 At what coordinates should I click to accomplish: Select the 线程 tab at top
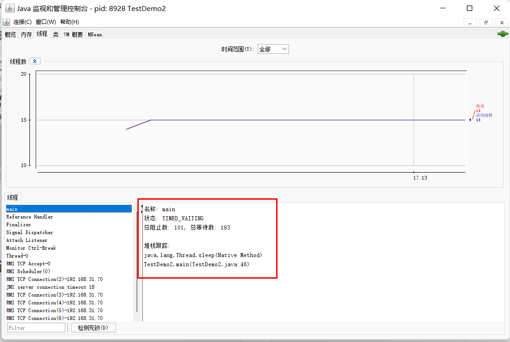click(x=42, y=34)
